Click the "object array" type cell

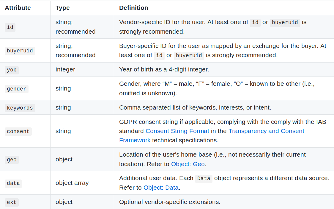click(x=72, y=183)
